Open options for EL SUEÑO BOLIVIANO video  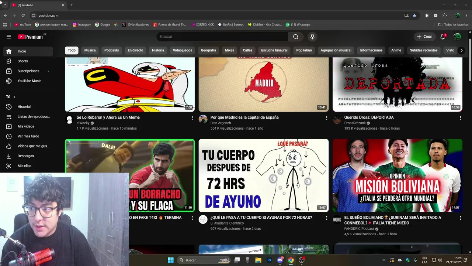click(460, 218)
